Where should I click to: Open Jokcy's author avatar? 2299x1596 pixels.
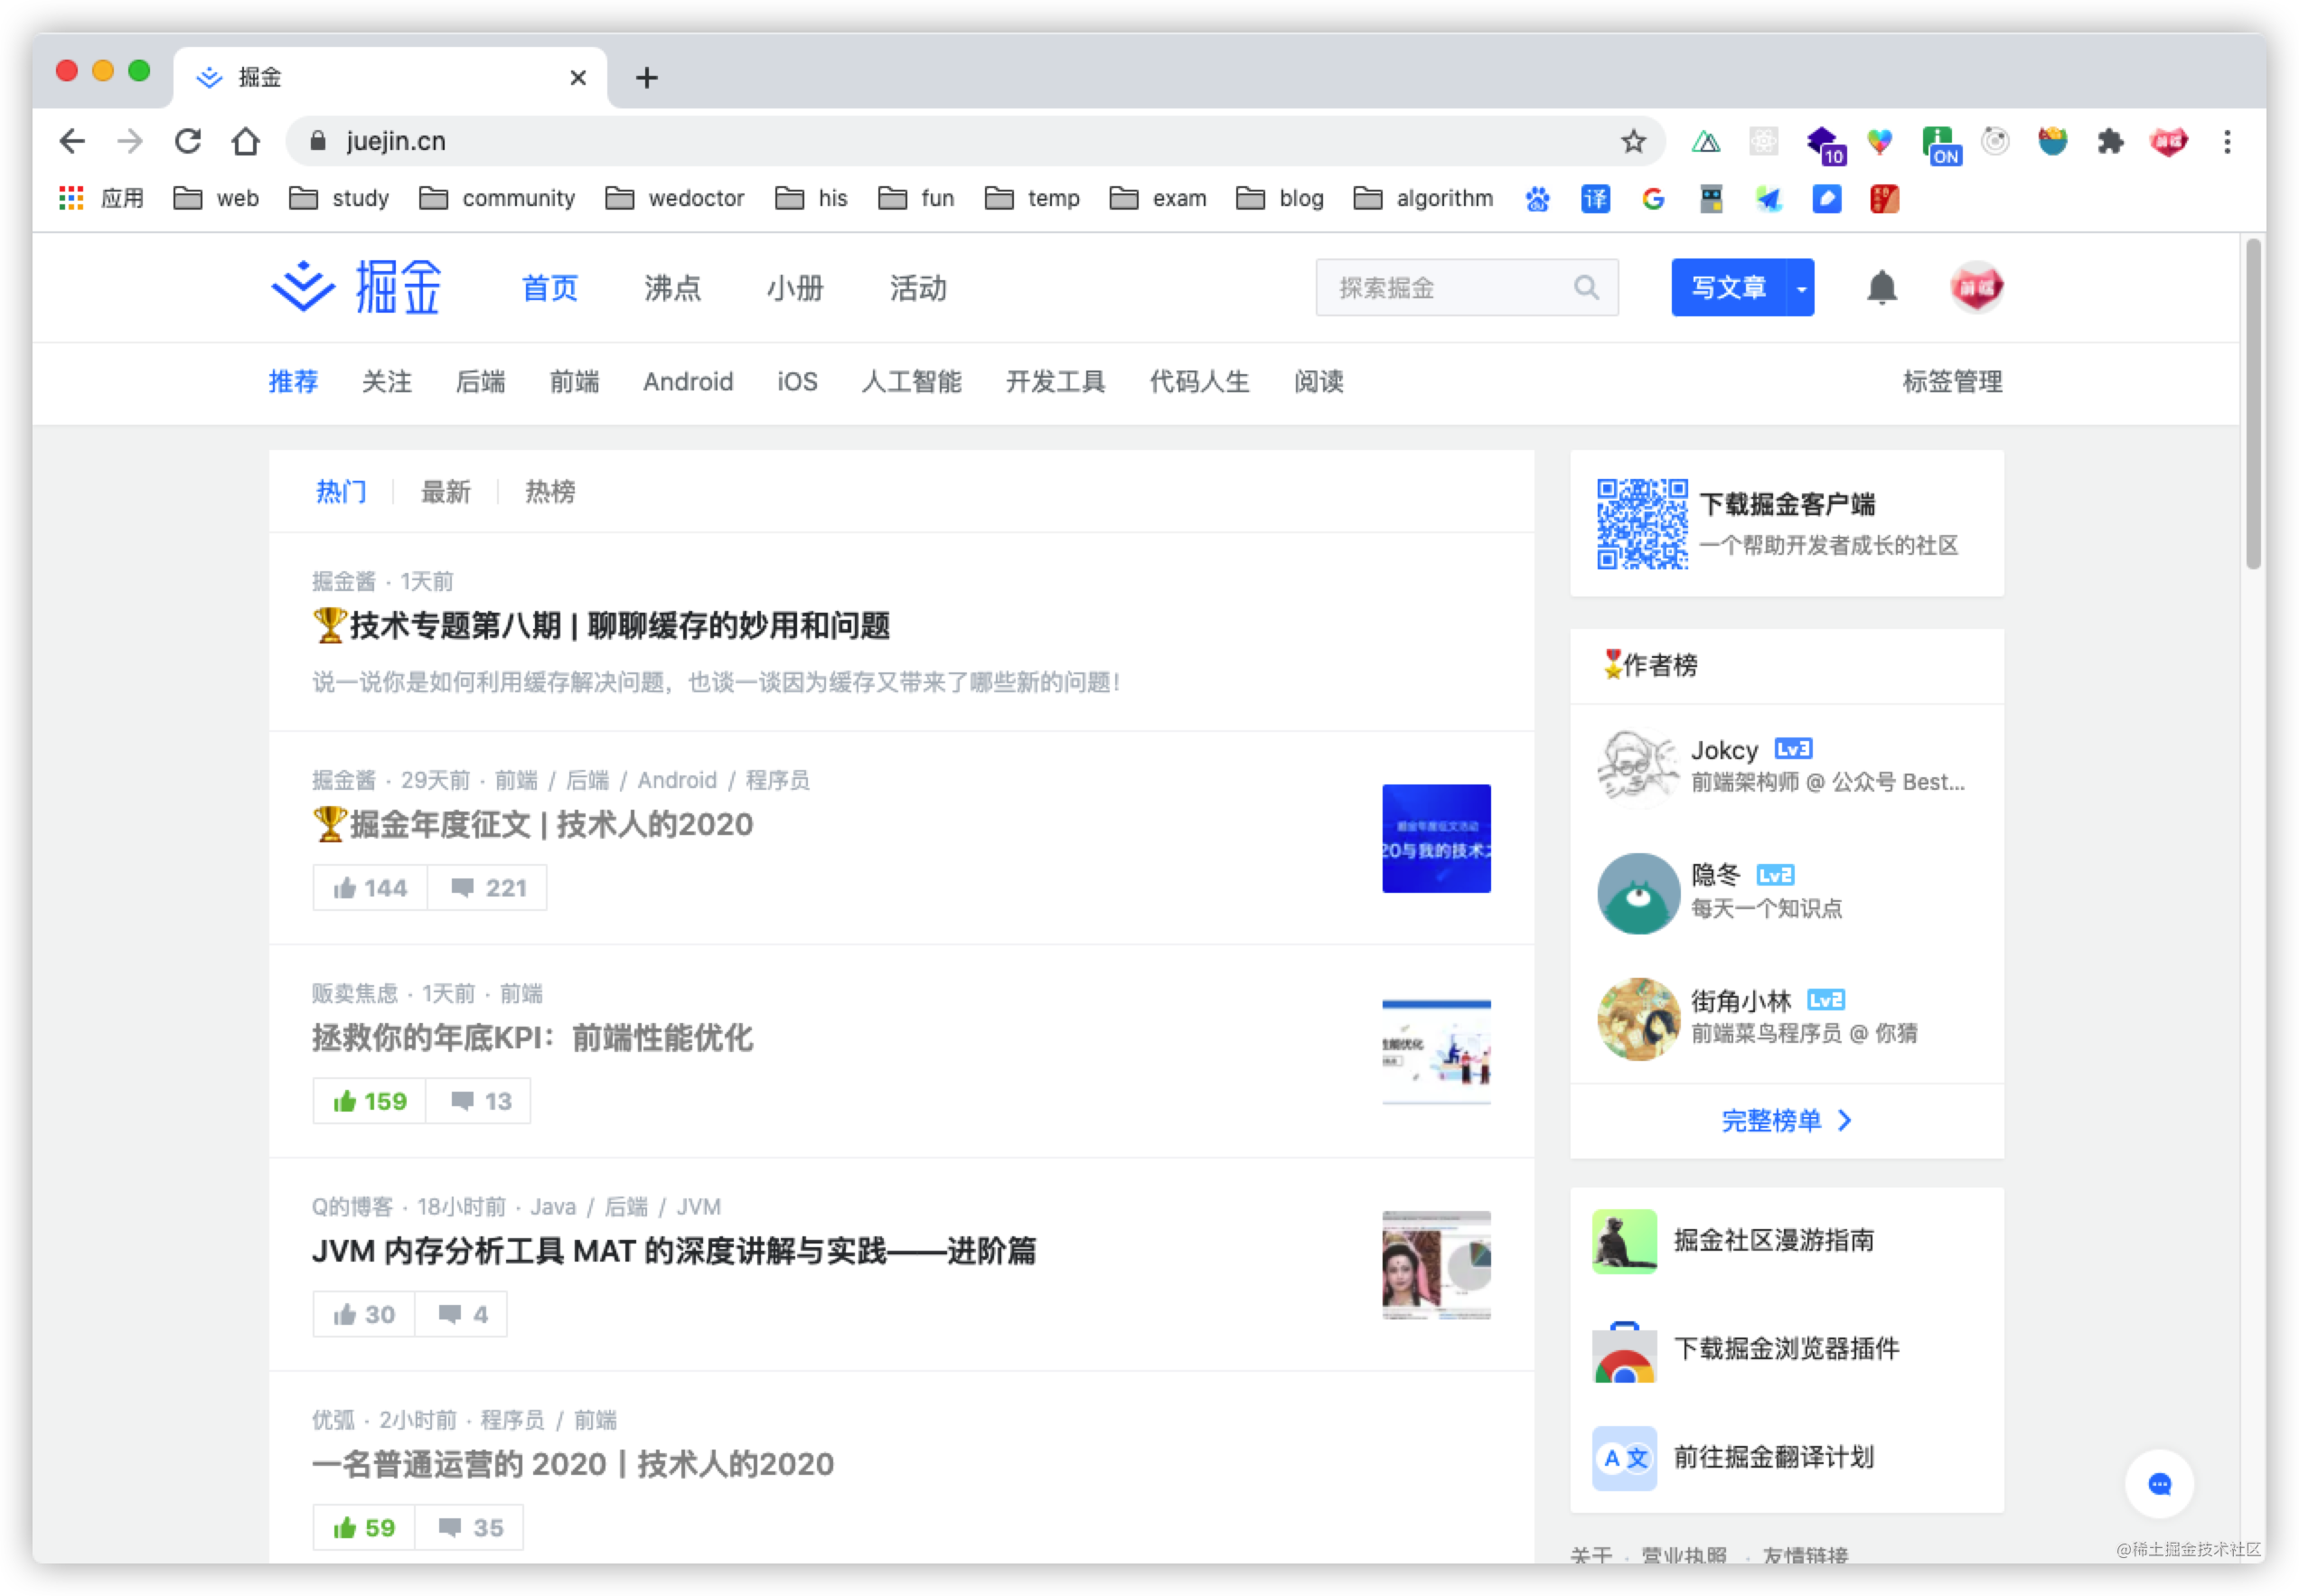(1638, 767)
